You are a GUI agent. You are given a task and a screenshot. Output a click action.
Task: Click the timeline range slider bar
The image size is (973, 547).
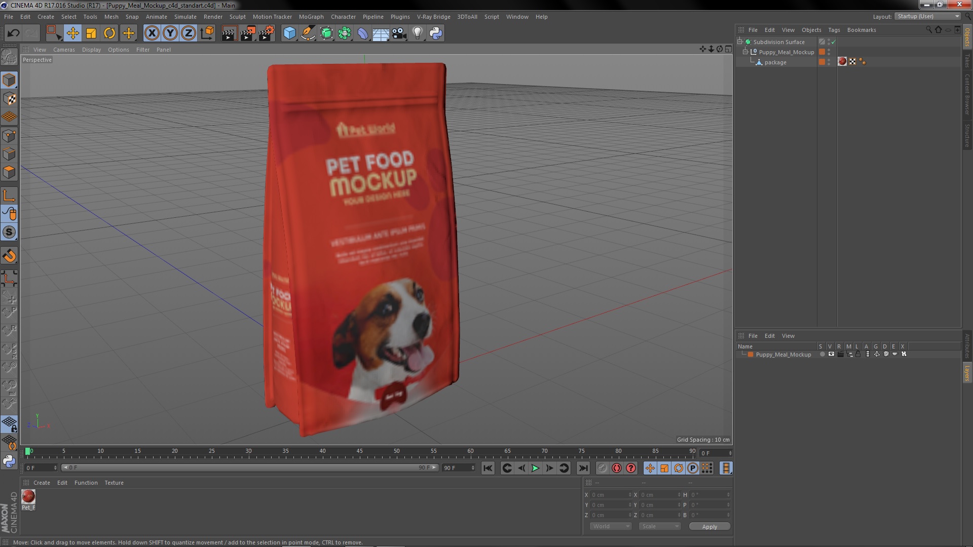(x=250, y=468)
